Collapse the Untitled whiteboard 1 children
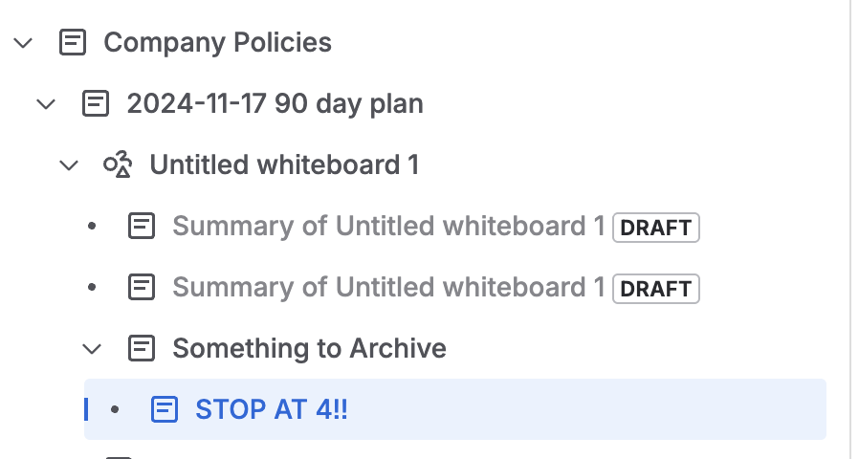The image size is (859, 459). (x=69, y=165)
